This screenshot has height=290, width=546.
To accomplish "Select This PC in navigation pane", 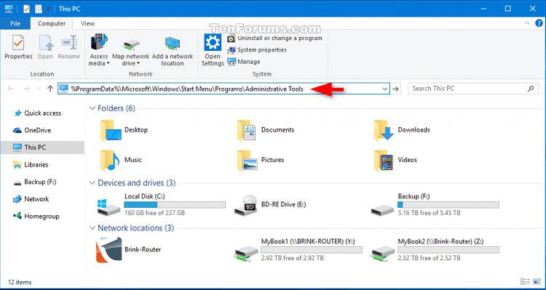I will (42, 148).
